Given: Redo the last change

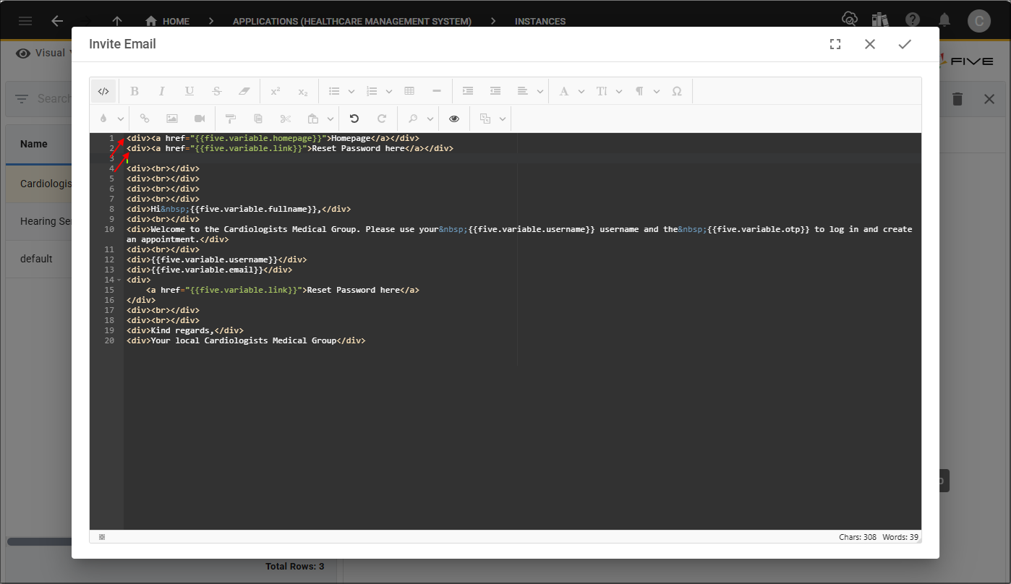Looking at the screenshot, I should click(382, 119).
